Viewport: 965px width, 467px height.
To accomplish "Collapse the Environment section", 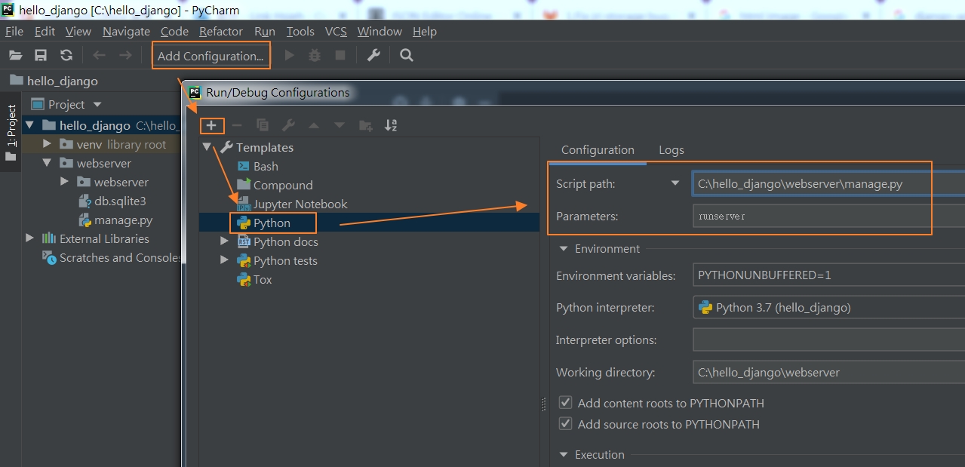I will coord(562,248).
